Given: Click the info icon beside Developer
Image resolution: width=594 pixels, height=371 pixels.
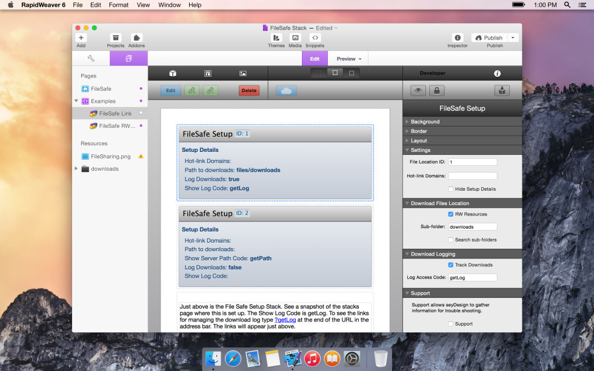Looking at the screenshot, I should [x=497, y=73].
